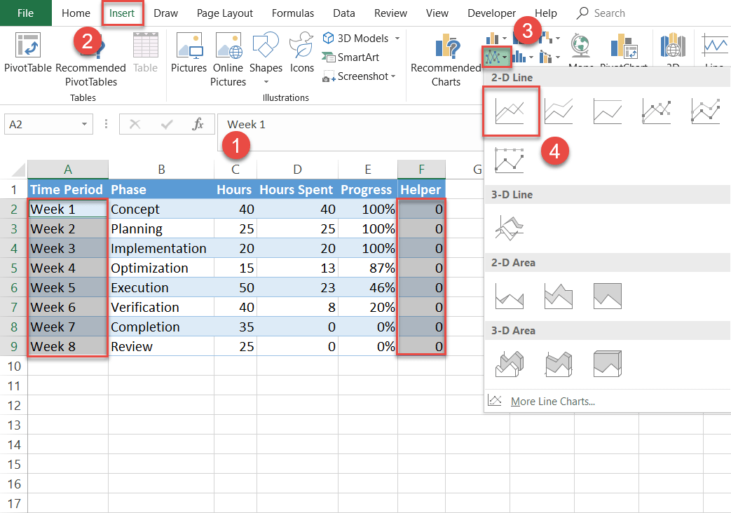Viewport: 731px width, 513px height.
Task: Select the Stacked Line chart
Action: [559, 111]
